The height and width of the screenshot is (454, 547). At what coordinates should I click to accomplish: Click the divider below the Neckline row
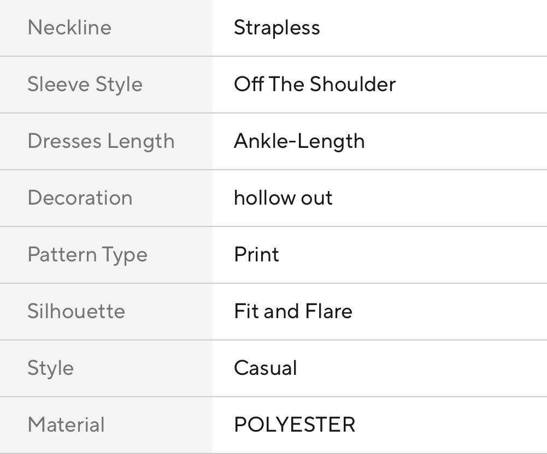click(273, 56)
